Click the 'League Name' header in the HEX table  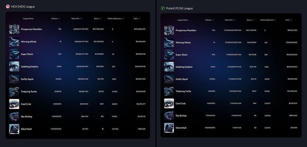28,19
